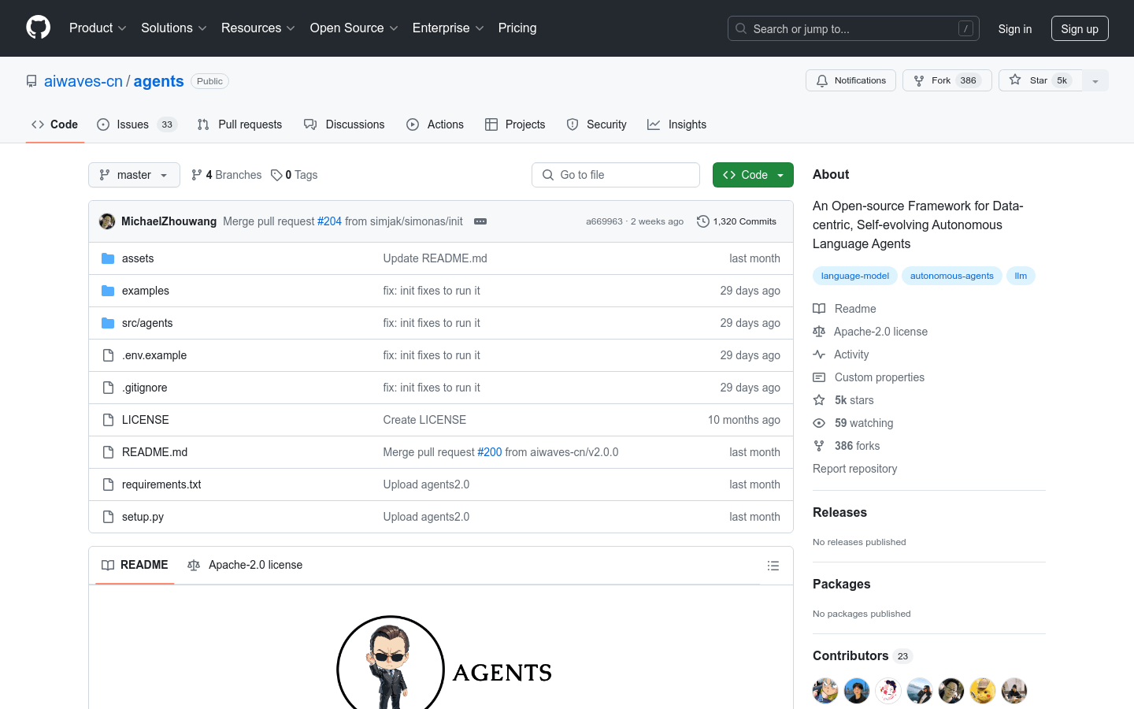
Task: Expand the Resources menu
Action: [258, 28]
